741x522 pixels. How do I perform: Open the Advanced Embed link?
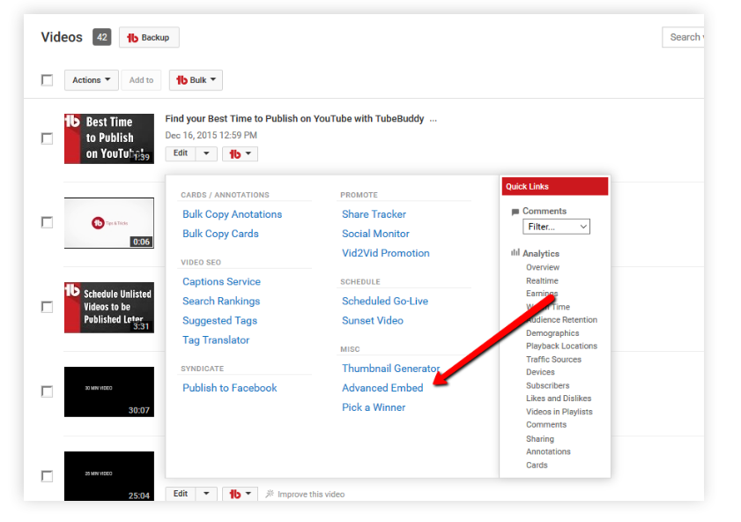coord(382,387)
